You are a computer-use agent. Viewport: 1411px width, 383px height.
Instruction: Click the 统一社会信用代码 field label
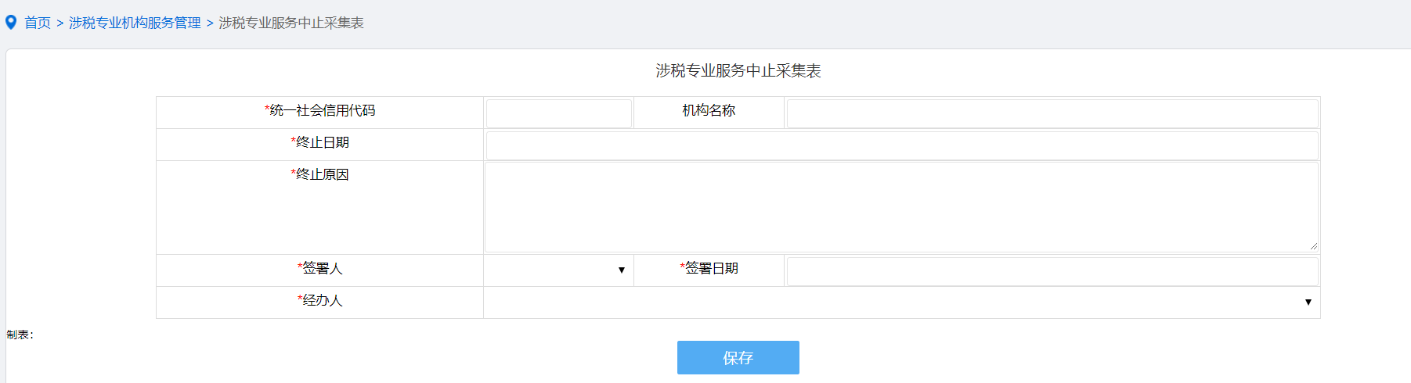[320, 111]
